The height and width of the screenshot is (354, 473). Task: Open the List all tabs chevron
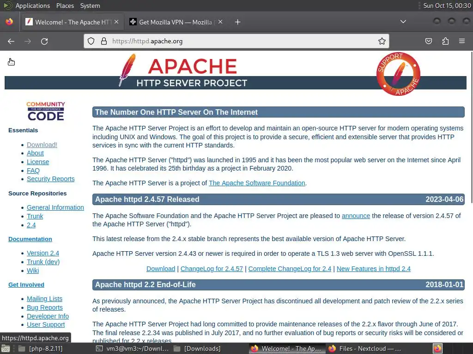(x=403, y=22)
